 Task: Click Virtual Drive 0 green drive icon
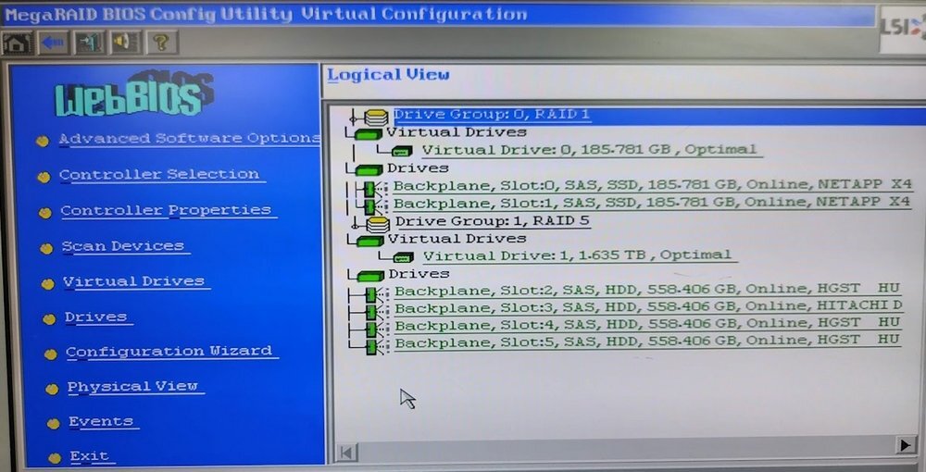pos(402,151)
